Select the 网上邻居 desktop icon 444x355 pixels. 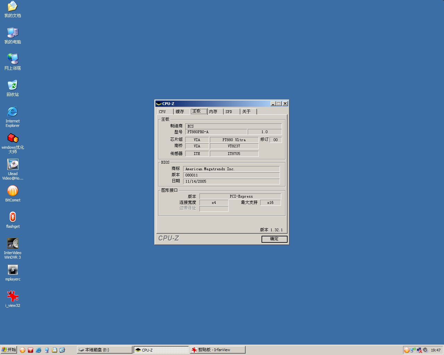click(x=12, y=62)
